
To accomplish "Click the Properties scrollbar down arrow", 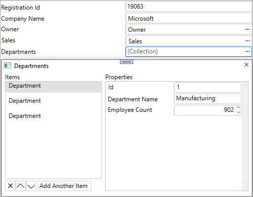I will coord(245,182).
